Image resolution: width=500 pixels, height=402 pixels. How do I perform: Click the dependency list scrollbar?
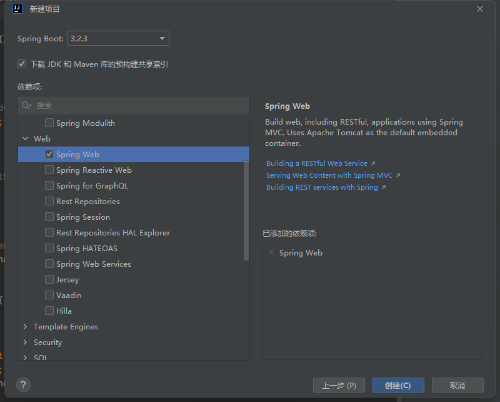pos(246,211)
